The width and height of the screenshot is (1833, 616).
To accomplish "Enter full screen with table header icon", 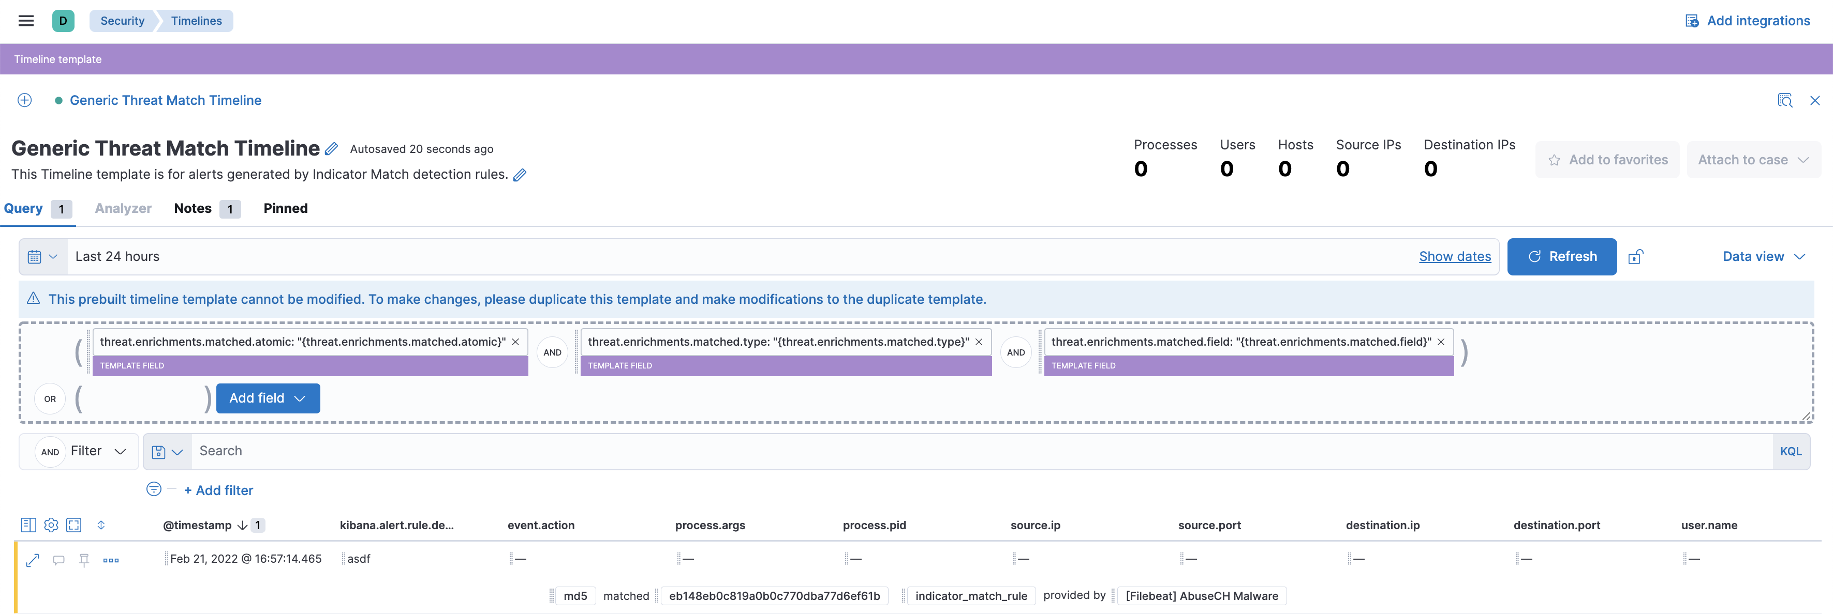I will (x=74, y=525).
